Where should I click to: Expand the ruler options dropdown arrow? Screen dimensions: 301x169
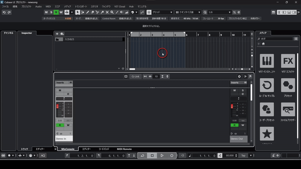(x=252, y=34)
